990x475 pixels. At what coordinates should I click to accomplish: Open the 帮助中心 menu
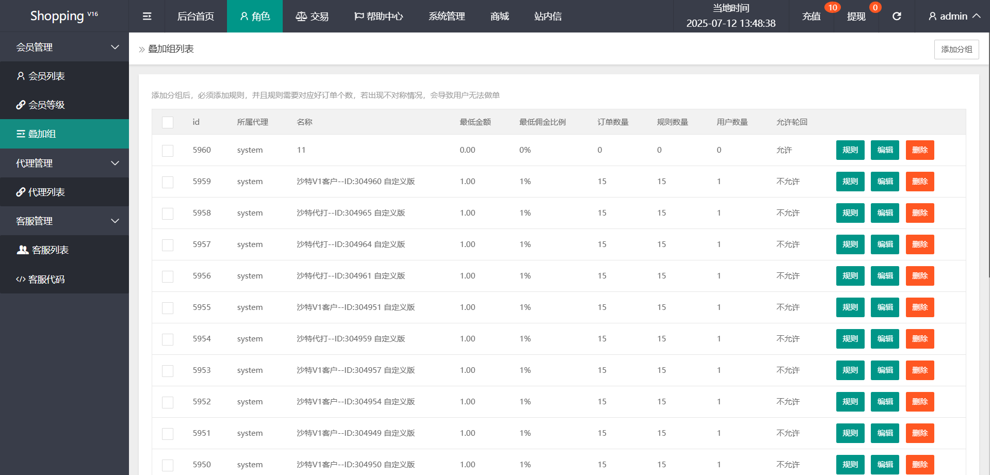379,17
